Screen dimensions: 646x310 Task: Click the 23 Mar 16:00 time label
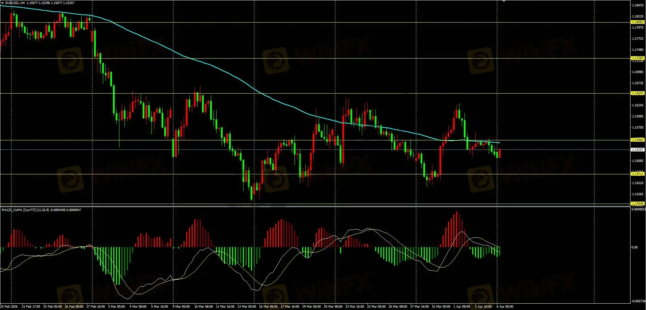(x=355, y=307)
